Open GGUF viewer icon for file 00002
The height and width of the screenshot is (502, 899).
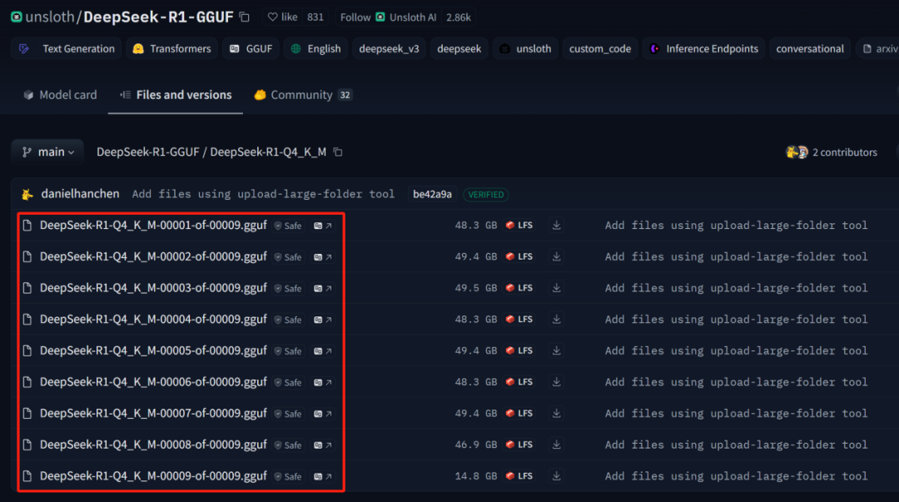click(x=323, y=257)
